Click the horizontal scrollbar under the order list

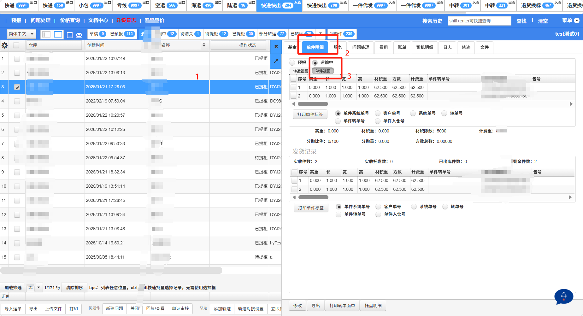click(x=111, y=271)
